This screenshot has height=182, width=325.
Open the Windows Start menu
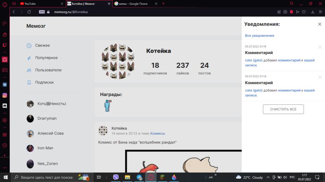pyautogui.click(x=5, y=177)
